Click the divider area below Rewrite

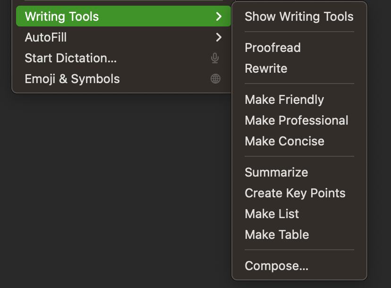pyautogui.click(x=299, y=84)
